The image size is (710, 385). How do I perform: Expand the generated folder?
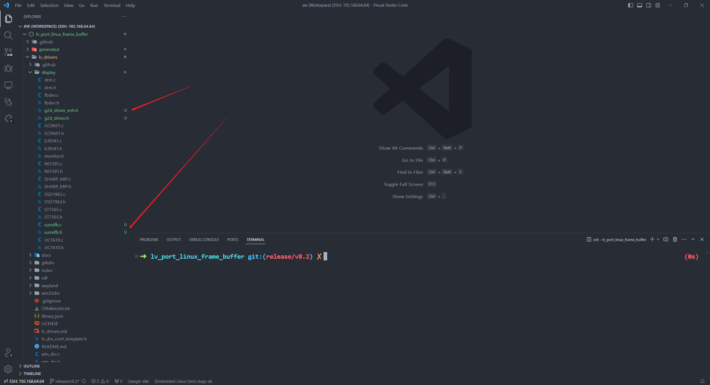click(x=27, y=49)
